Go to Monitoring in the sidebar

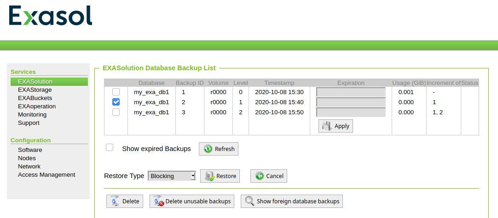[32, 114]
